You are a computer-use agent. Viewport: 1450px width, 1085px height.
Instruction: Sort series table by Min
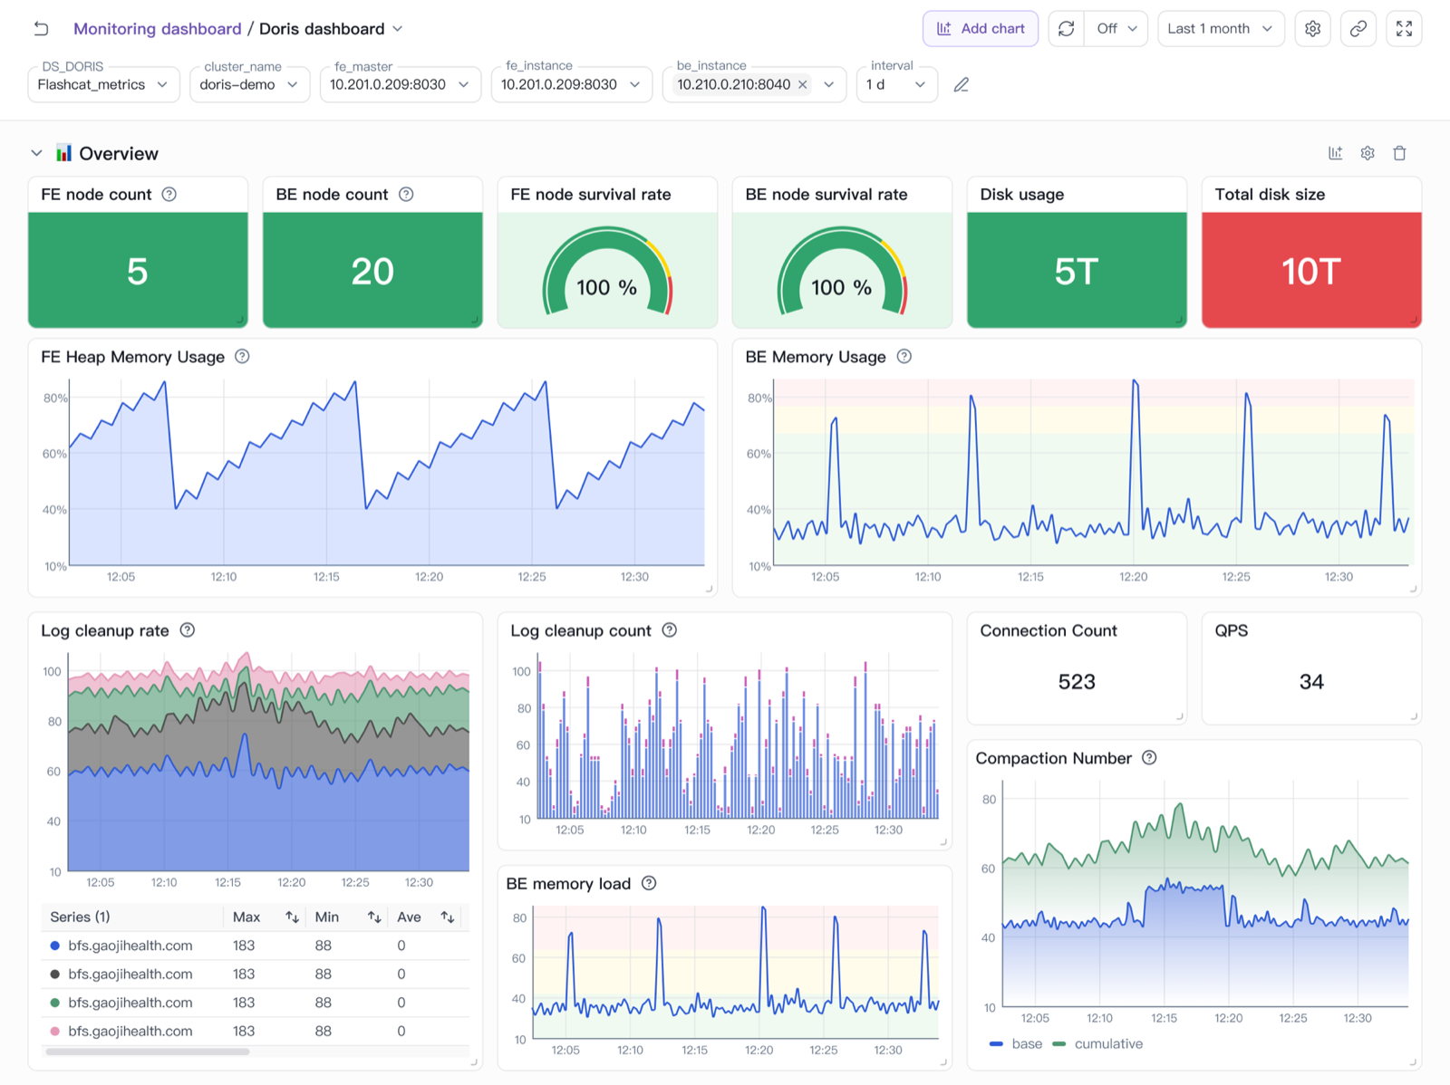pos(374,917)
